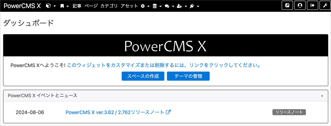
Task: Go to 記事 in the navbar
Action: click(x=77, y=6)
